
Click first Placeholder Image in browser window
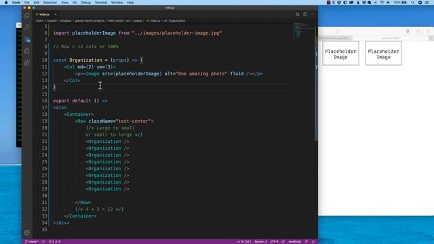click(x=340, y=53)
